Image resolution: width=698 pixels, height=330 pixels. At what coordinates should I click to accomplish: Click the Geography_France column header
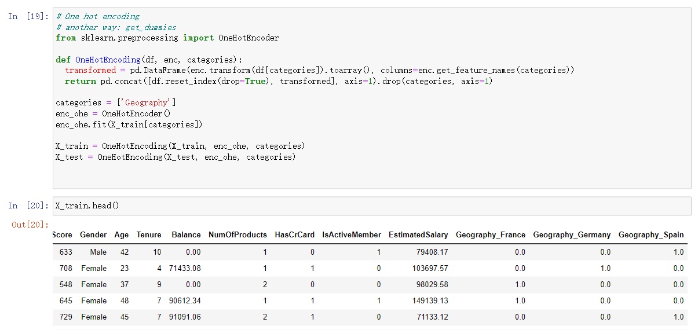tap(491, 234)
